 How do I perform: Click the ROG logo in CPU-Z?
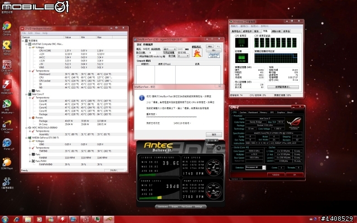[x=294, y=123]
